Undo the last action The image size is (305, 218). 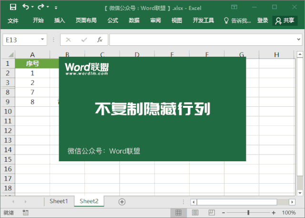tap(25, 7)
